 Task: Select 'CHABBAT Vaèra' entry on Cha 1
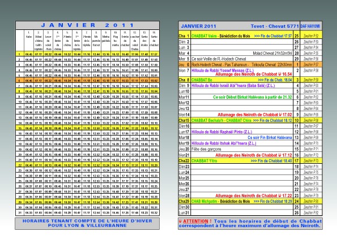pyautogui.click(x=204, y=36)
